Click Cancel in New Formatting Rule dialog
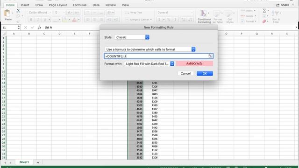This screenshot has height=168, width=299. point(185,73)
